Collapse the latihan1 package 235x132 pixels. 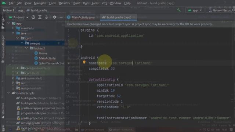pos(26,48)
